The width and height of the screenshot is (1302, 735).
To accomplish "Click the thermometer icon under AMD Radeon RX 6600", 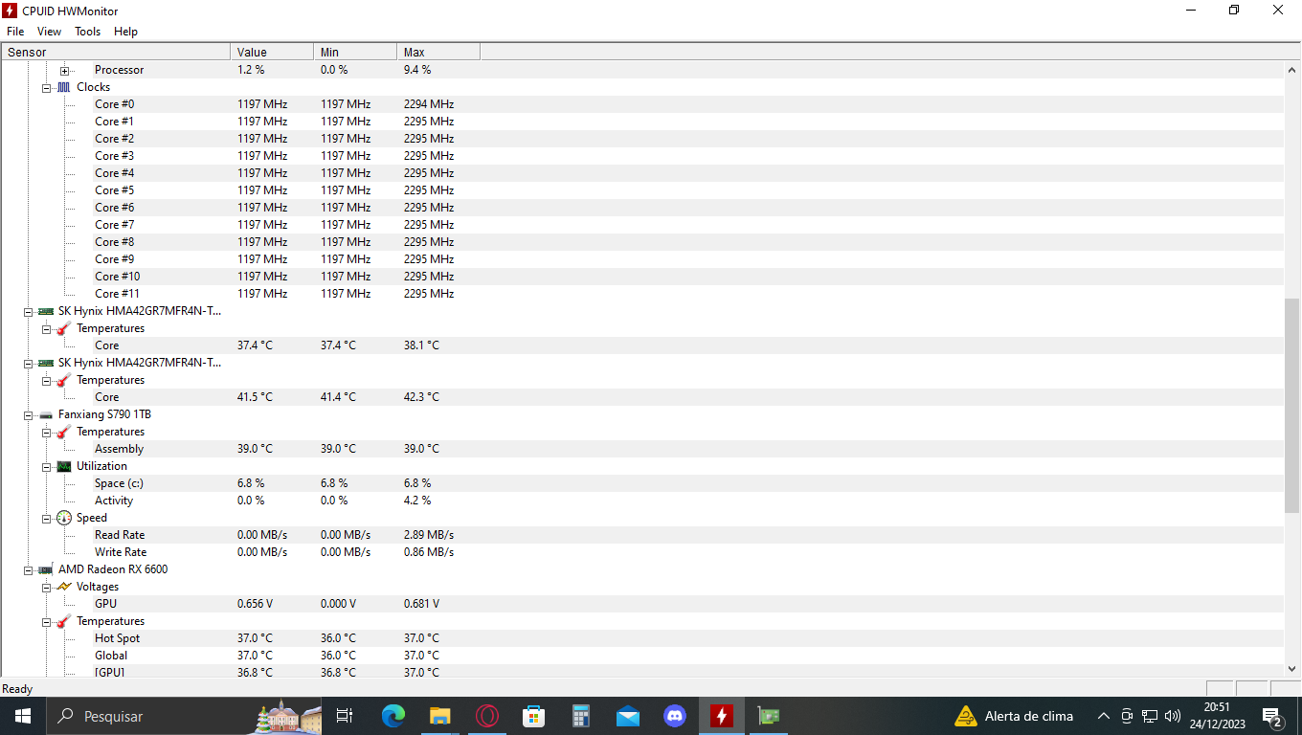I will click(x=64, y=621).
